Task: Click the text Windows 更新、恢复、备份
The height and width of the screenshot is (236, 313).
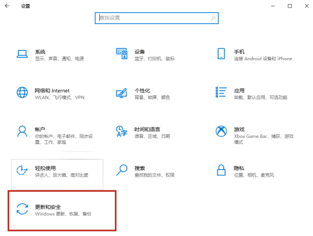Action: coord(63,214)
